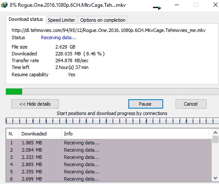Viewport: 219px width, 184px height.
Task: Click the downloaded value 228.035 MB
Action: (80, 54)
